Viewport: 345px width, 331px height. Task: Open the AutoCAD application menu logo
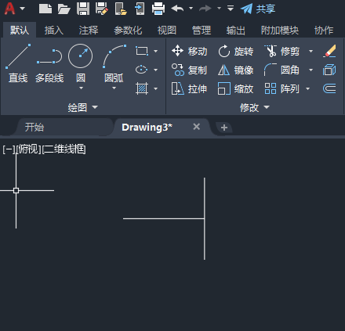(x=10, y=9)
